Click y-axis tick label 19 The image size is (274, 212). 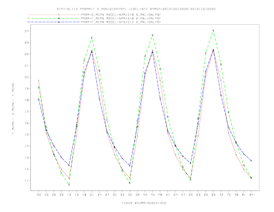pos(27,89)
